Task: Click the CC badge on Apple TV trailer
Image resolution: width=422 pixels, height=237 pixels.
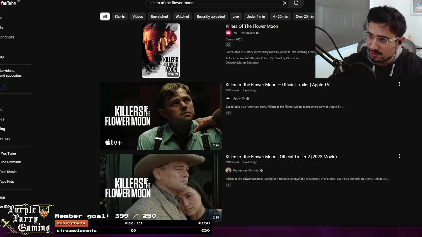Action: (x=228, y=113)
